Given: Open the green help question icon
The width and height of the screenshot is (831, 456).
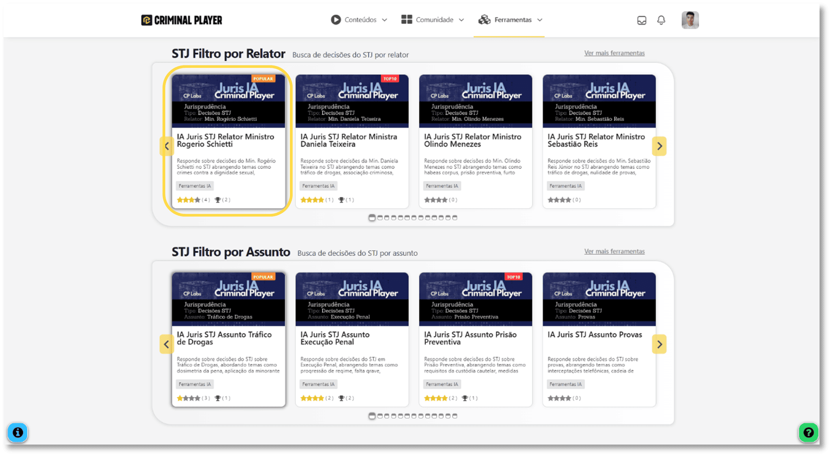Looking at the screenshot, I should click(x=808, y=432).
